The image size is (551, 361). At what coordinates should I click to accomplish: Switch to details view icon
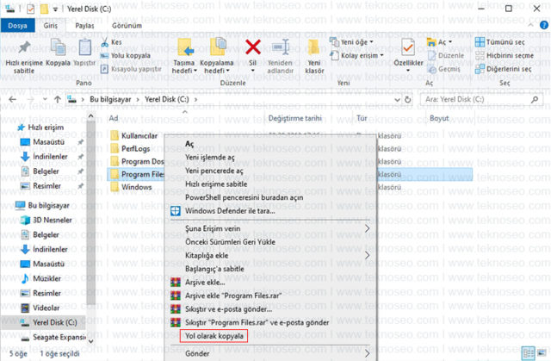(528, 353)
